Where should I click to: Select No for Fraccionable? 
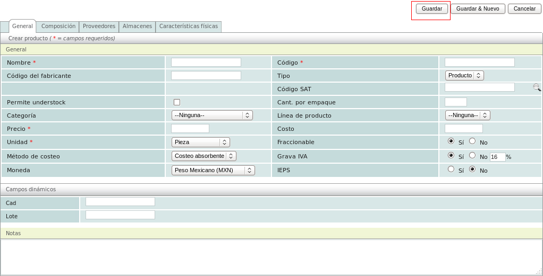[472, 141]
